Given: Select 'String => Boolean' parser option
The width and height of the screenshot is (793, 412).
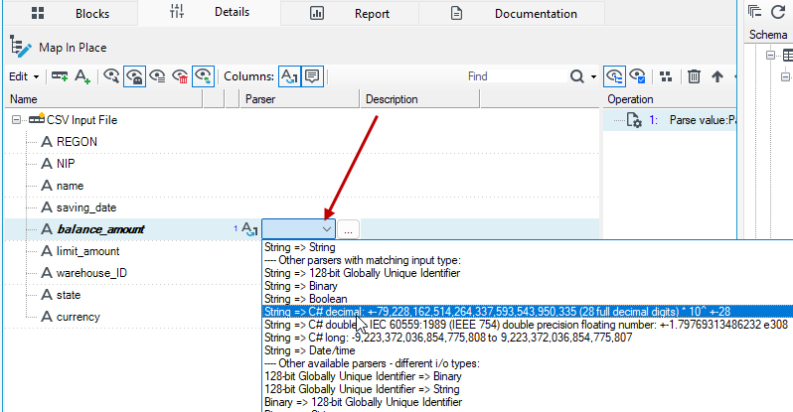Looking at the screenshot, I should 305,299.
